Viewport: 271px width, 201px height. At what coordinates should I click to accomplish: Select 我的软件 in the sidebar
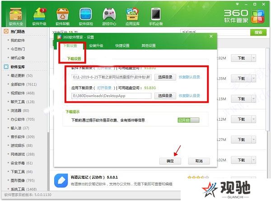pos(18,41)
